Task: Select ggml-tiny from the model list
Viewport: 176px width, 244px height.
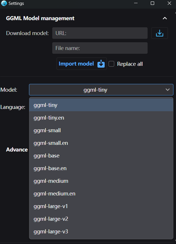Action: (x=101, y=105)
